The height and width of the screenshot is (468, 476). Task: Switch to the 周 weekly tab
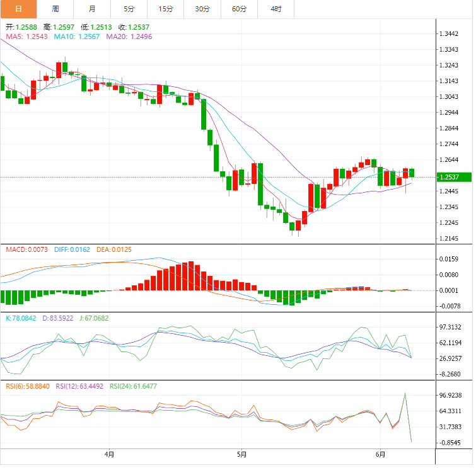[55, 9]
